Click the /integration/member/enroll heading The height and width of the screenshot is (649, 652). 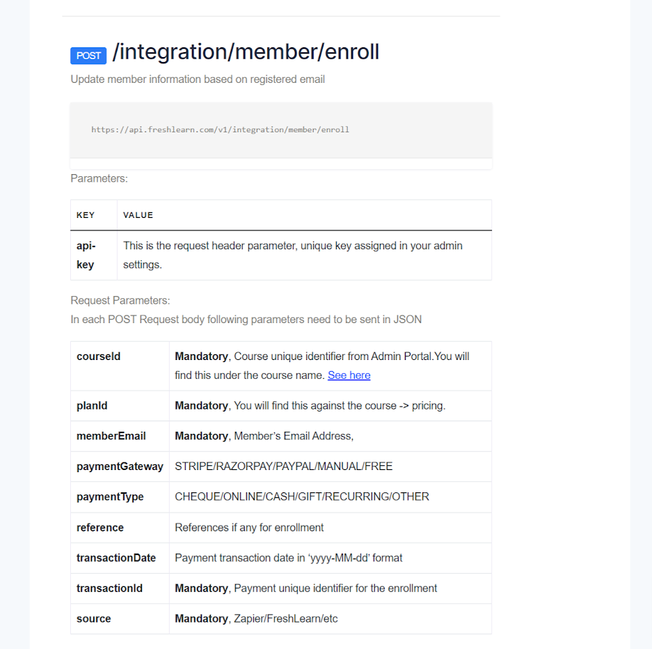pos(246,52)
